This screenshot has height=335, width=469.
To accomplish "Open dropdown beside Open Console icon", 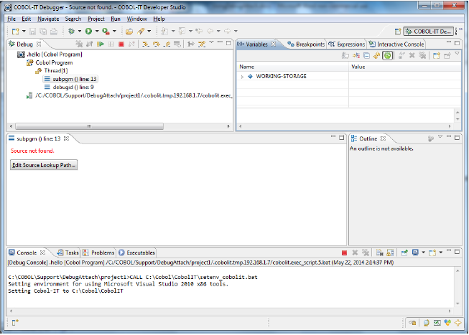I will [x=440, y=253].
